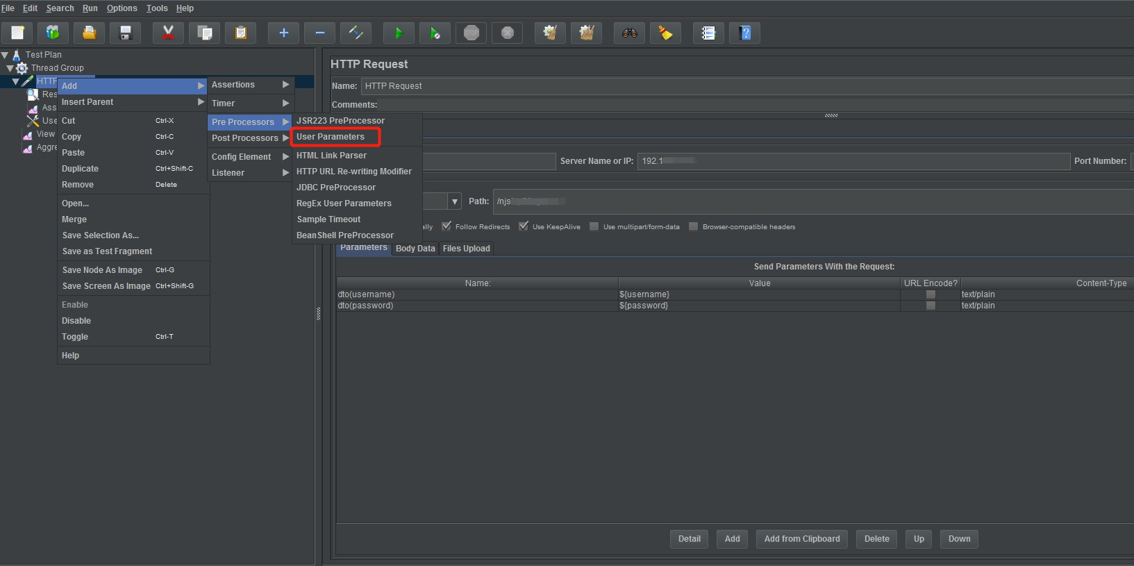The image size is (1134, 566).
Task: Collapse the HTTP Request tree node arrow
Action: coord(15,81)
